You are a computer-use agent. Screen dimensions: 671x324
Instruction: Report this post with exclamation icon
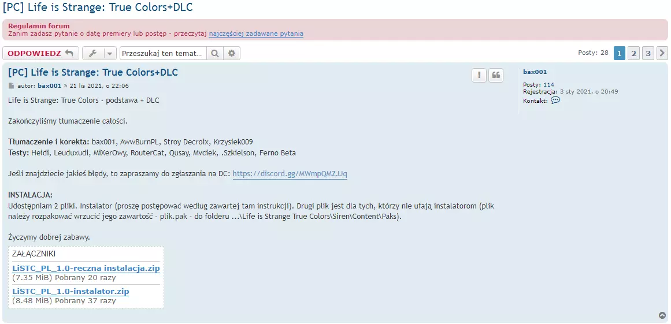pos(479,75)
